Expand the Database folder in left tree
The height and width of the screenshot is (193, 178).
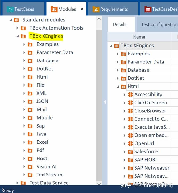[x=24, y=61]
